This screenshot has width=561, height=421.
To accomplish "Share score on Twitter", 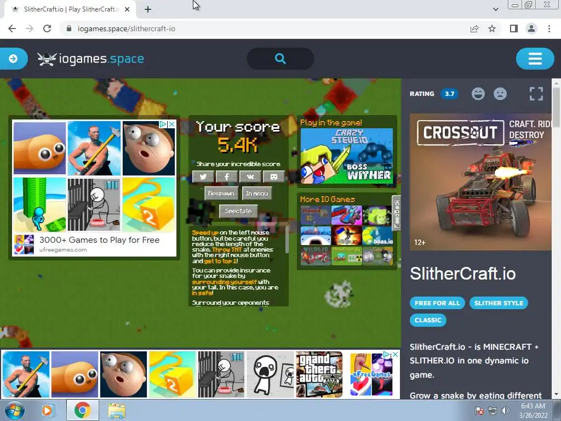I will [203, 177].
